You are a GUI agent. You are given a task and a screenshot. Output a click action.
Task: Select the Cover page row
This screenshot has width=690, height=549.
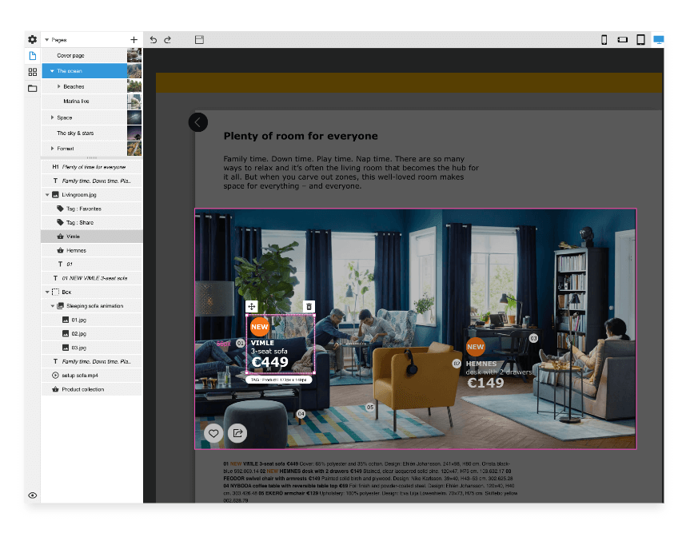click(x=85, y=55)
